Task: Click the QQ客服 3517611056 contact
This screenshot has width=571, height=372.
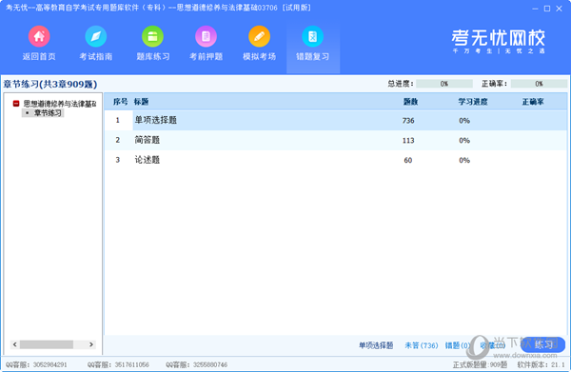Action: click(118, 364)
